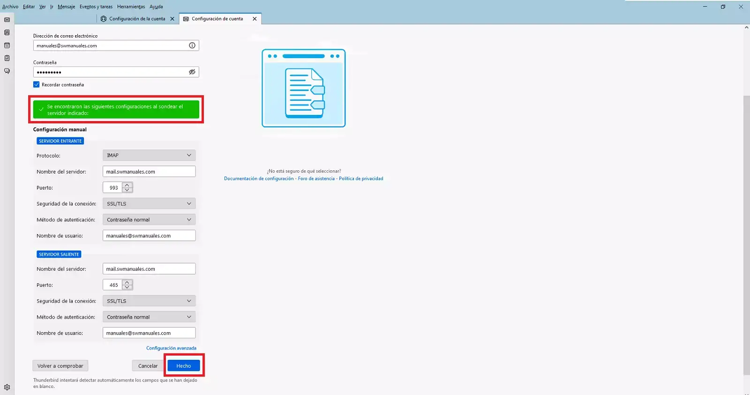Open Política de privacidad link
Viewport: 750px width, 395px height.
(x=361, y=179)
